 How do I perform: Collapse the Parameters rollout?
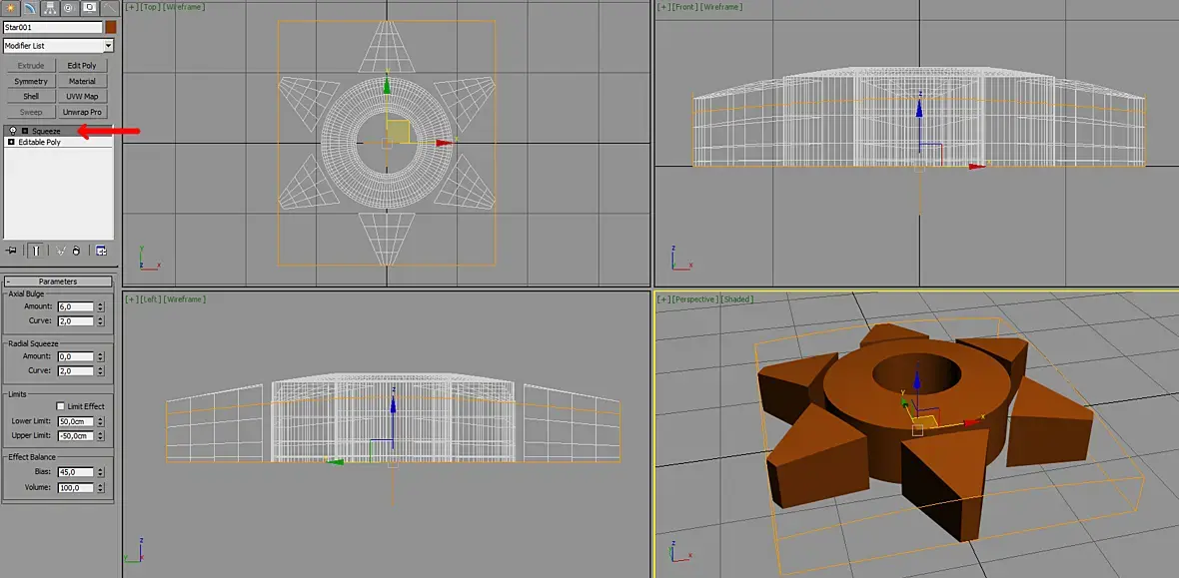tap(58, 282)
